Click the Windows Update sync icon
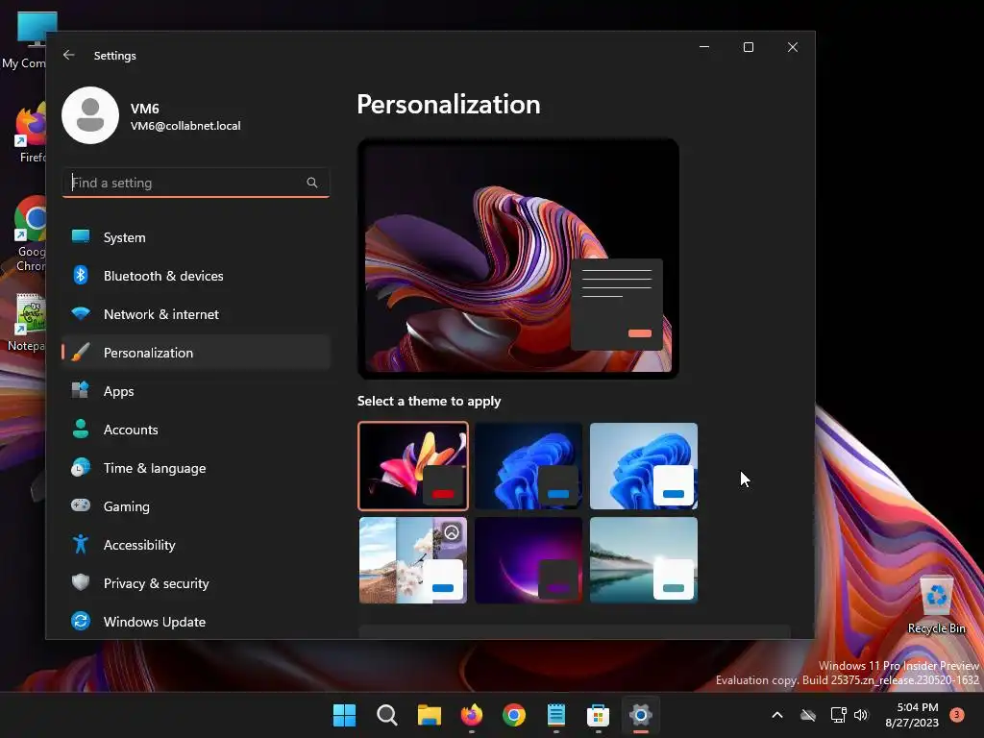The width and height of the screenshot is (984, 738). 81,621
